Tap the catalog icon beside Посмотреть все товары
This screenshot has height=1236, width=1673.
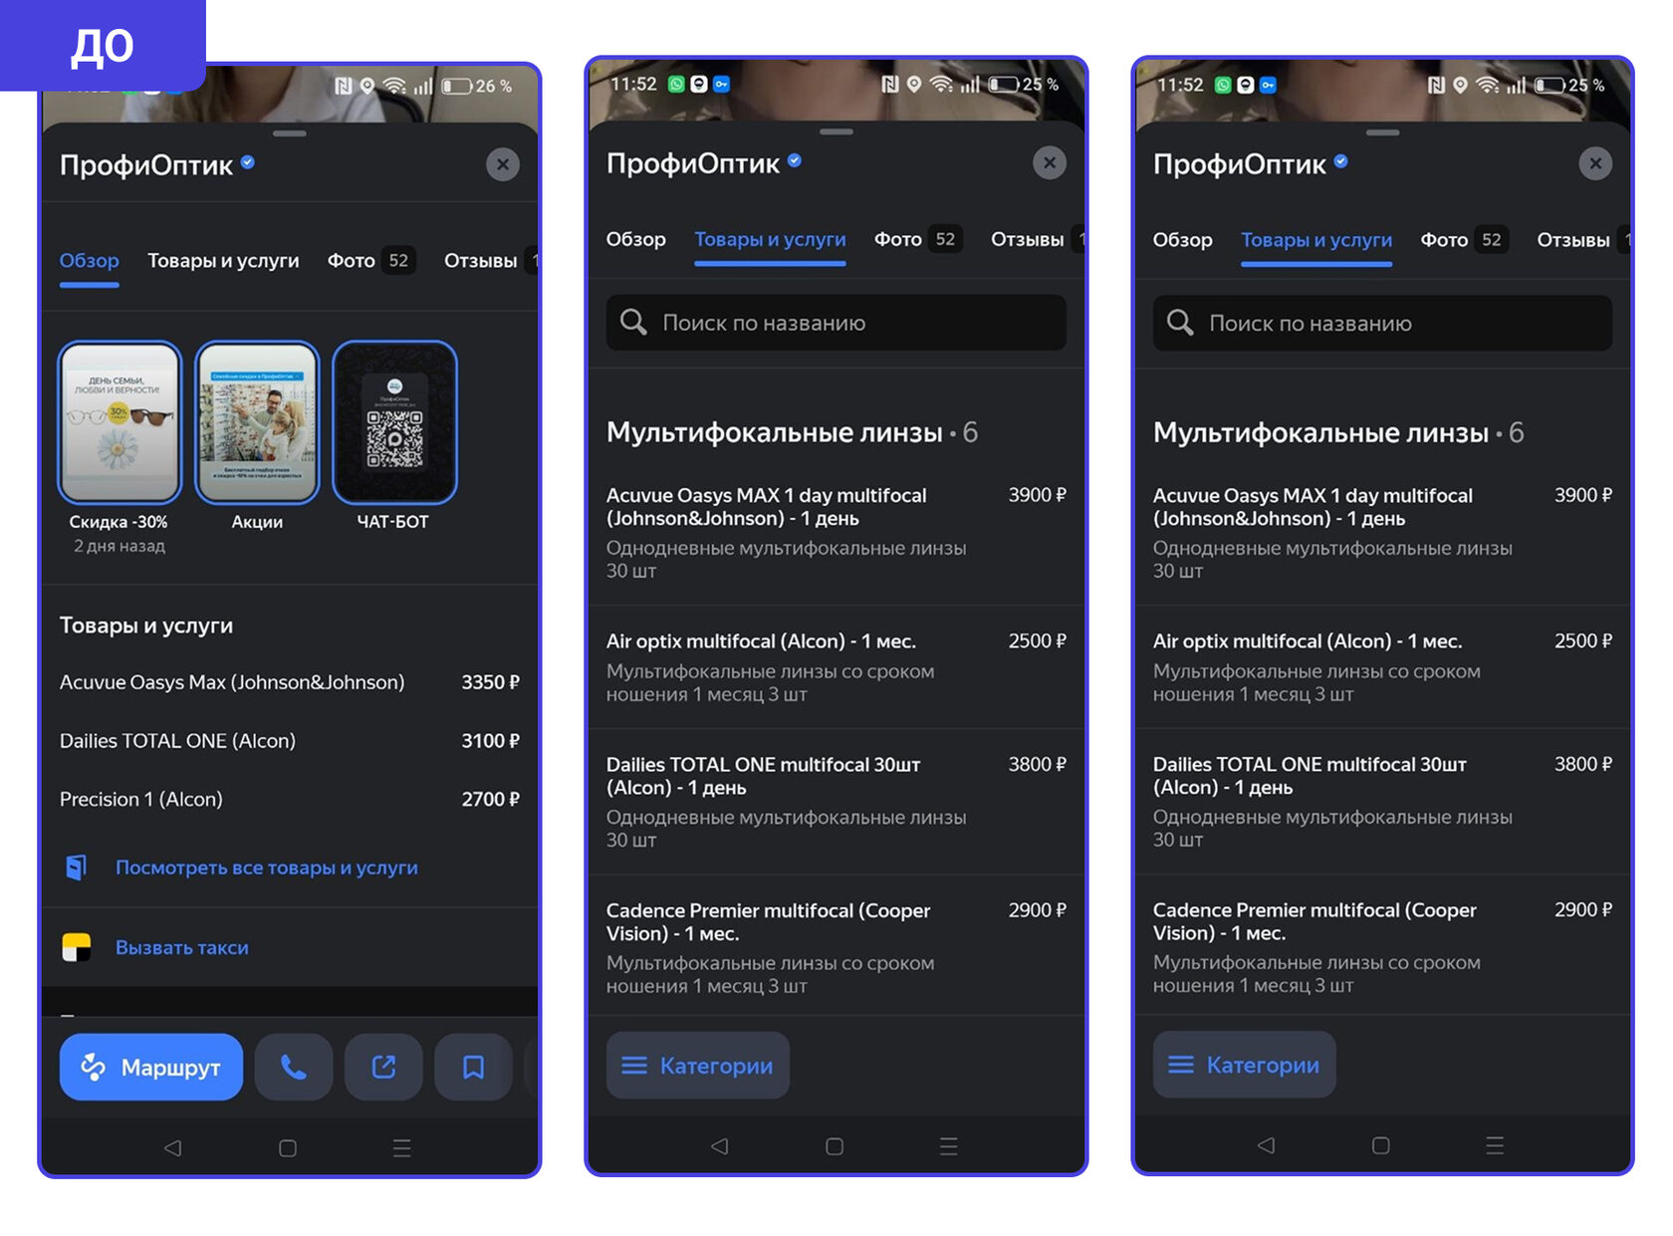pos(77,867)
